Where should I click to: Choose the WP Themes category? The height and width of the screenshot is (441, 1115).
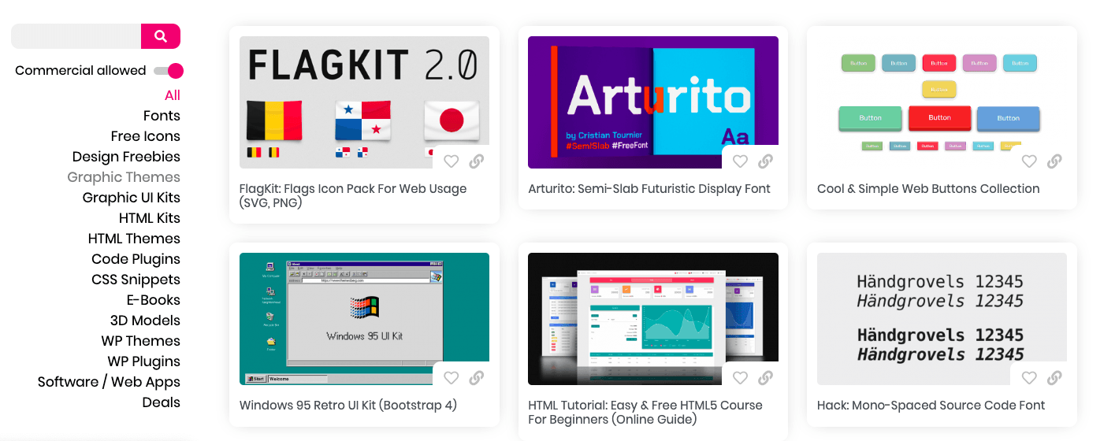tap(140, 341)
